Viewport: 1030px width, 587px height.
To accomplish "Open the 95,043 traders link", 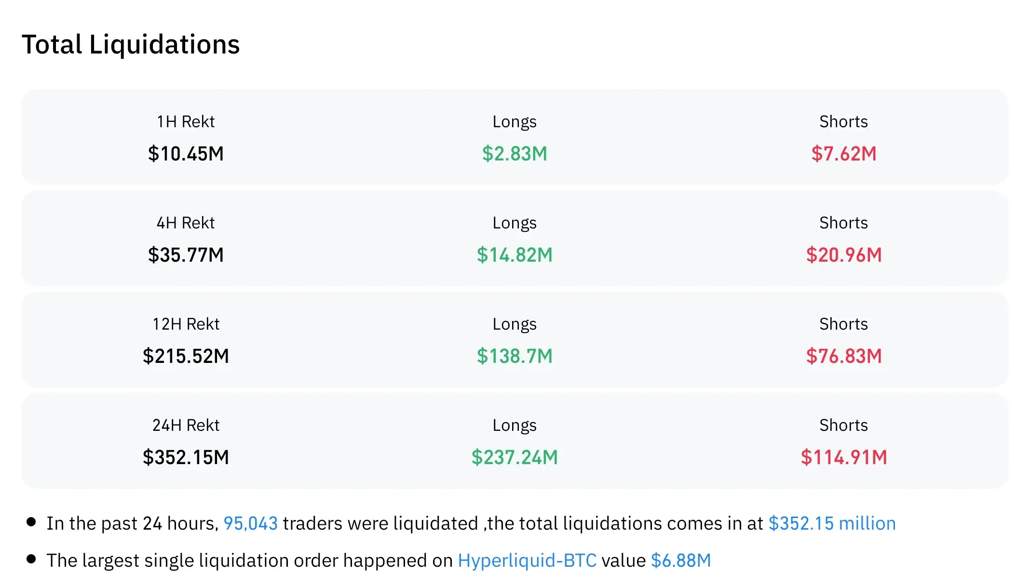I will pos(250,523).
